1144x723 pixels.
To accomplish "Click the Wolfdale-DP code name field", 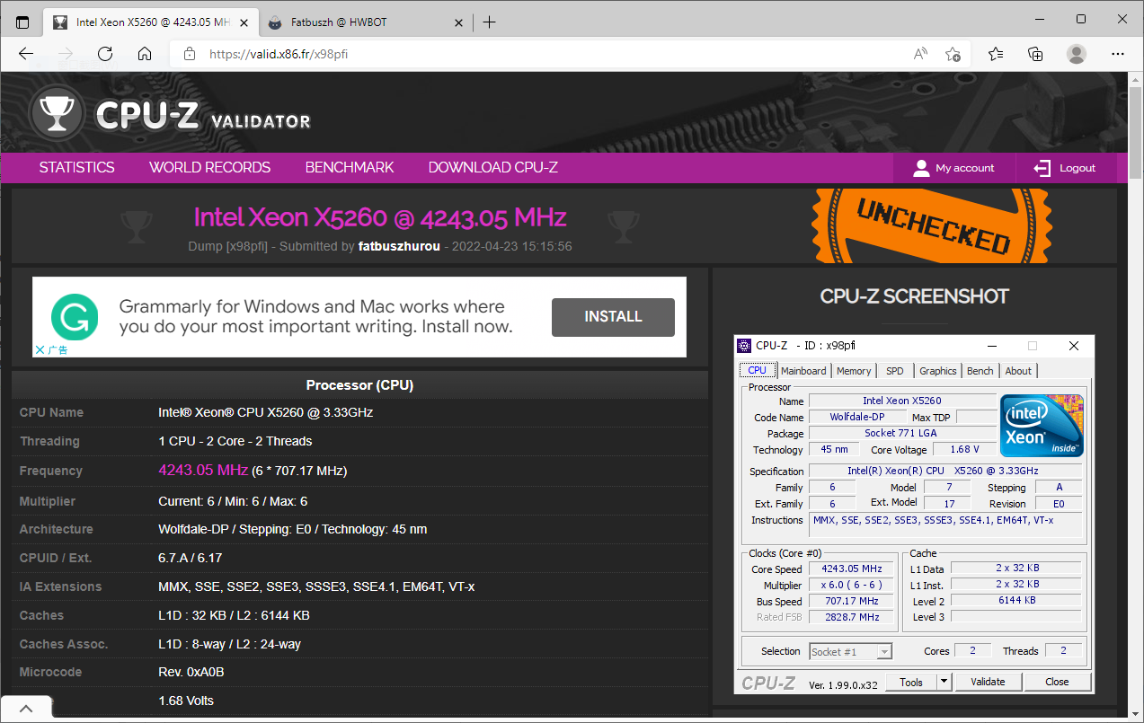I will 856,417.
